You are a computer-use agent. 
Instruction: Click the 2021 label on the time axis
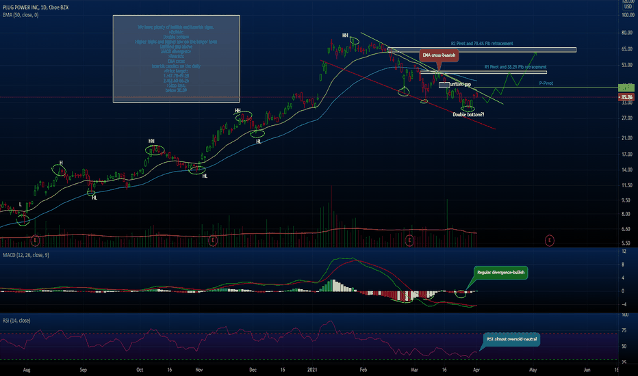point(312,370)
